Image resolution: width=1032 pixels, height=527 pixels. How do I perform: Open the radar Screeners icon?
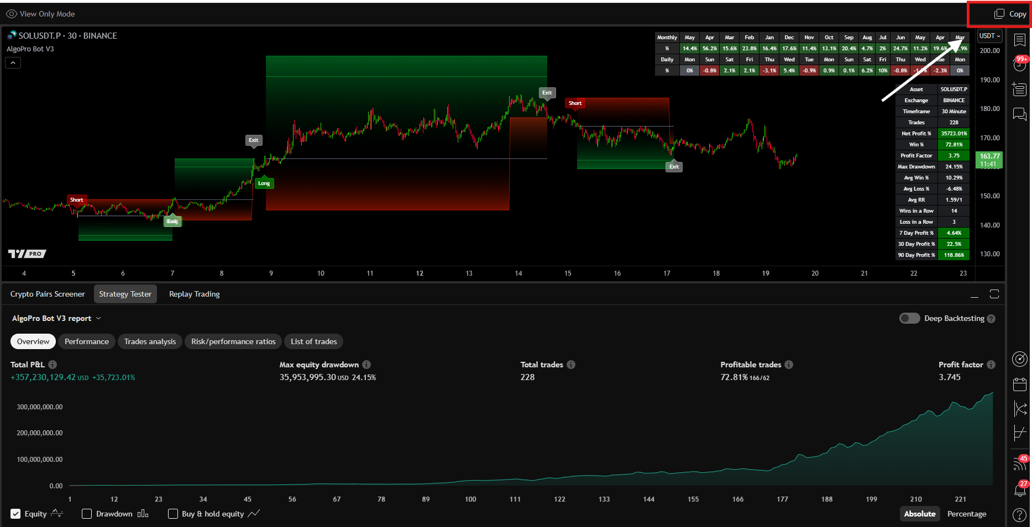1019,359
